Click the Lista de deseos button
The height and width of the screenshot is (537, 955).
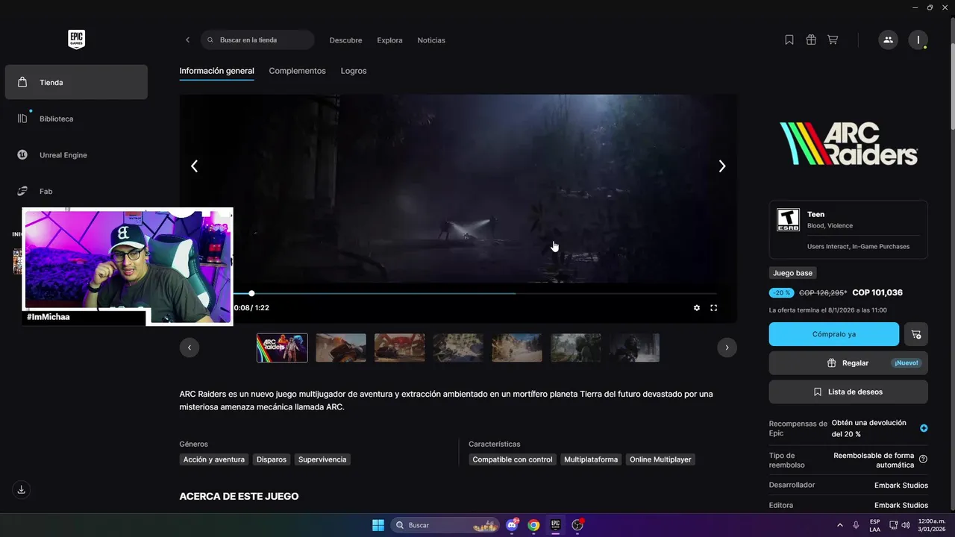pos(848,392)
